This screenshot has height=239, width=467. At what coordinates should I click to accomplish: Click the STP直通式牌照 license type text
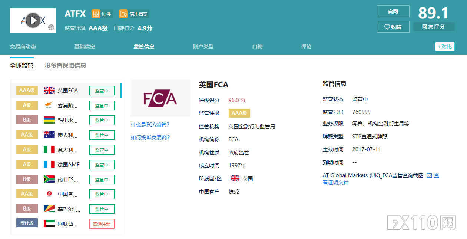pos(370,137)
